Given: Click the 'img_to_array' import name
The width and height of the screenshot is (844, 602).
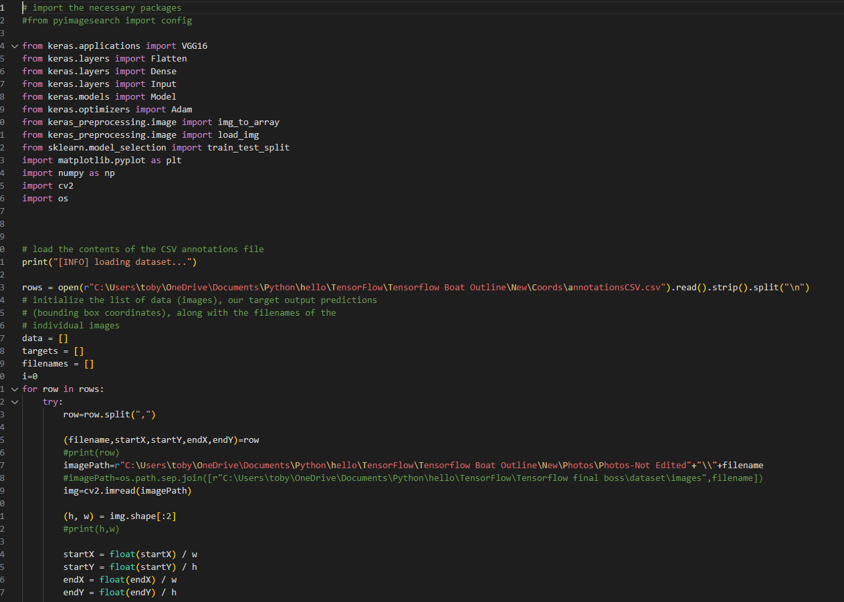Looking at the screenshot, I should 249,122.
